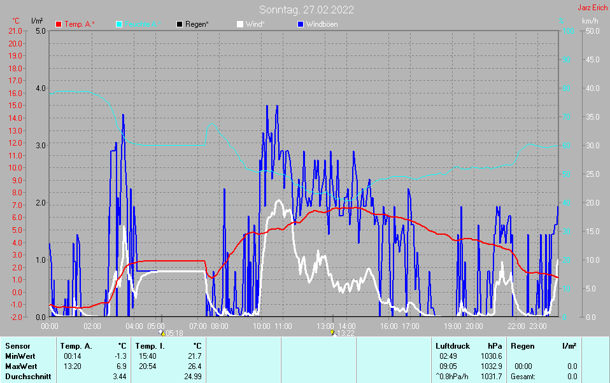Click the blue Windböen legend swatch
Viewport: 610px width, 383px height.
(x=301, y=24)
